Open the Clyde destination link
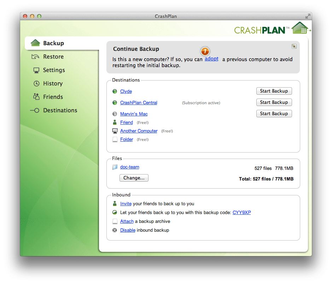Image resolution: width=332 pixels, height=284 pixels. pyautogui.click(x=126, y=91)
